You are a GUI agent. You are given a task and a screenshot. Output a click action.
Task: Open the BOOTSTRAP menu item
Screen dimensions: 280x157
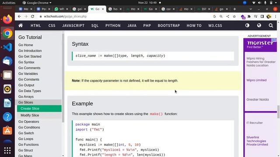point(169,25)
